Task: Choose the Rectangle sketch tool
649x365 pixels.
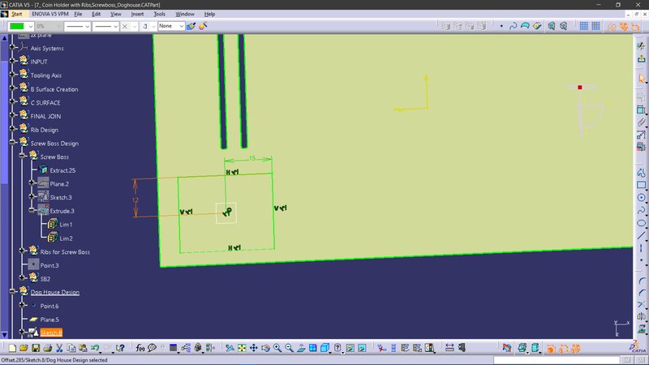Action: pos(641,185)
